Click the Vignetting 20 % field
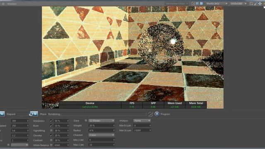The width and height of the screenshot is (265, 149). pos(61,131)
